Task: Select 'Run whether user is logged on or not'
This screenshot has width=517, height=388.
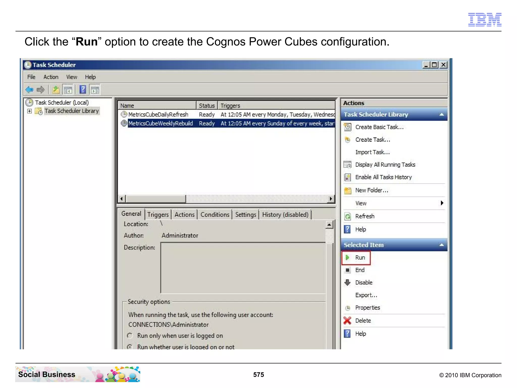Action: coord(130,347)
